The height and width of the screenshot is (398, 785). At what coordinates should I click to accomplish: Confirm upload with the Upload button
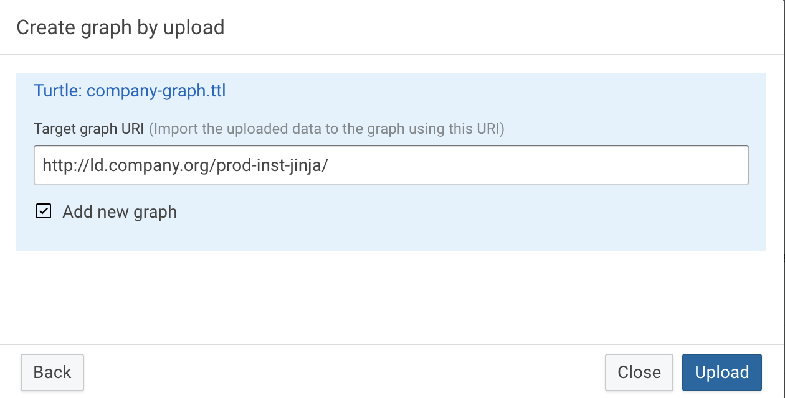[x=721, y=372]
